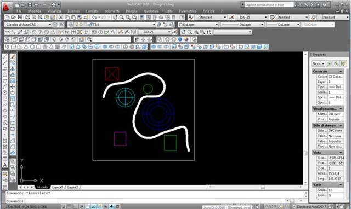Activate the Pan realtime tool

pos(115,17)
